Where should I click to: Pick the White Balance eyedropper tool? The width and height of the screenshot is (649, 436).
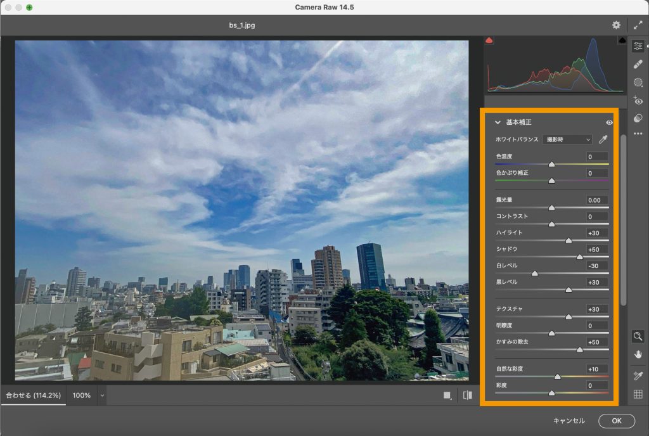pos(603,139)
